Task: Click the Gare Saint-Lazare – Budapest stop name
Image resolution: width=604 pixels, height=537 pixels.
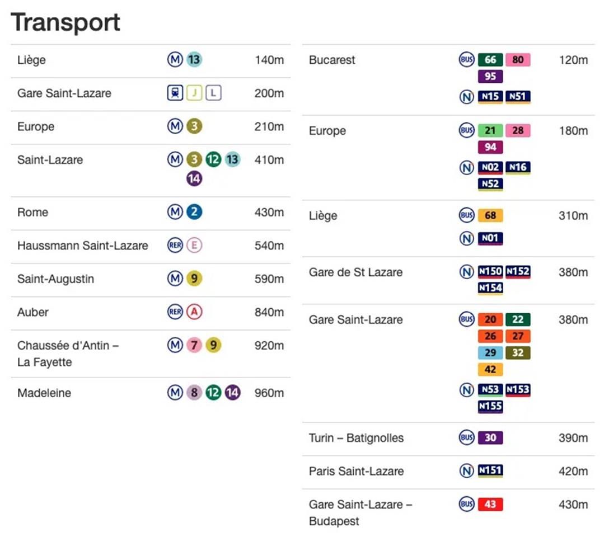Action: coord(360,512)
